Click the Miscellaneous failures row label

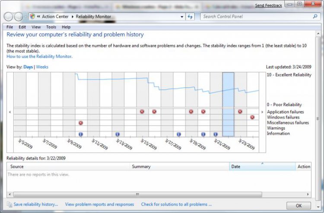[x=288, y=123]
